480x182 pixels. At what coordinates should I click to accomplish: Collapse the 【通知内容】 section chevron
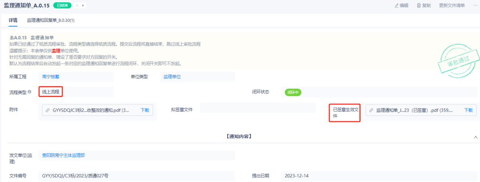(x=476, y=137)
